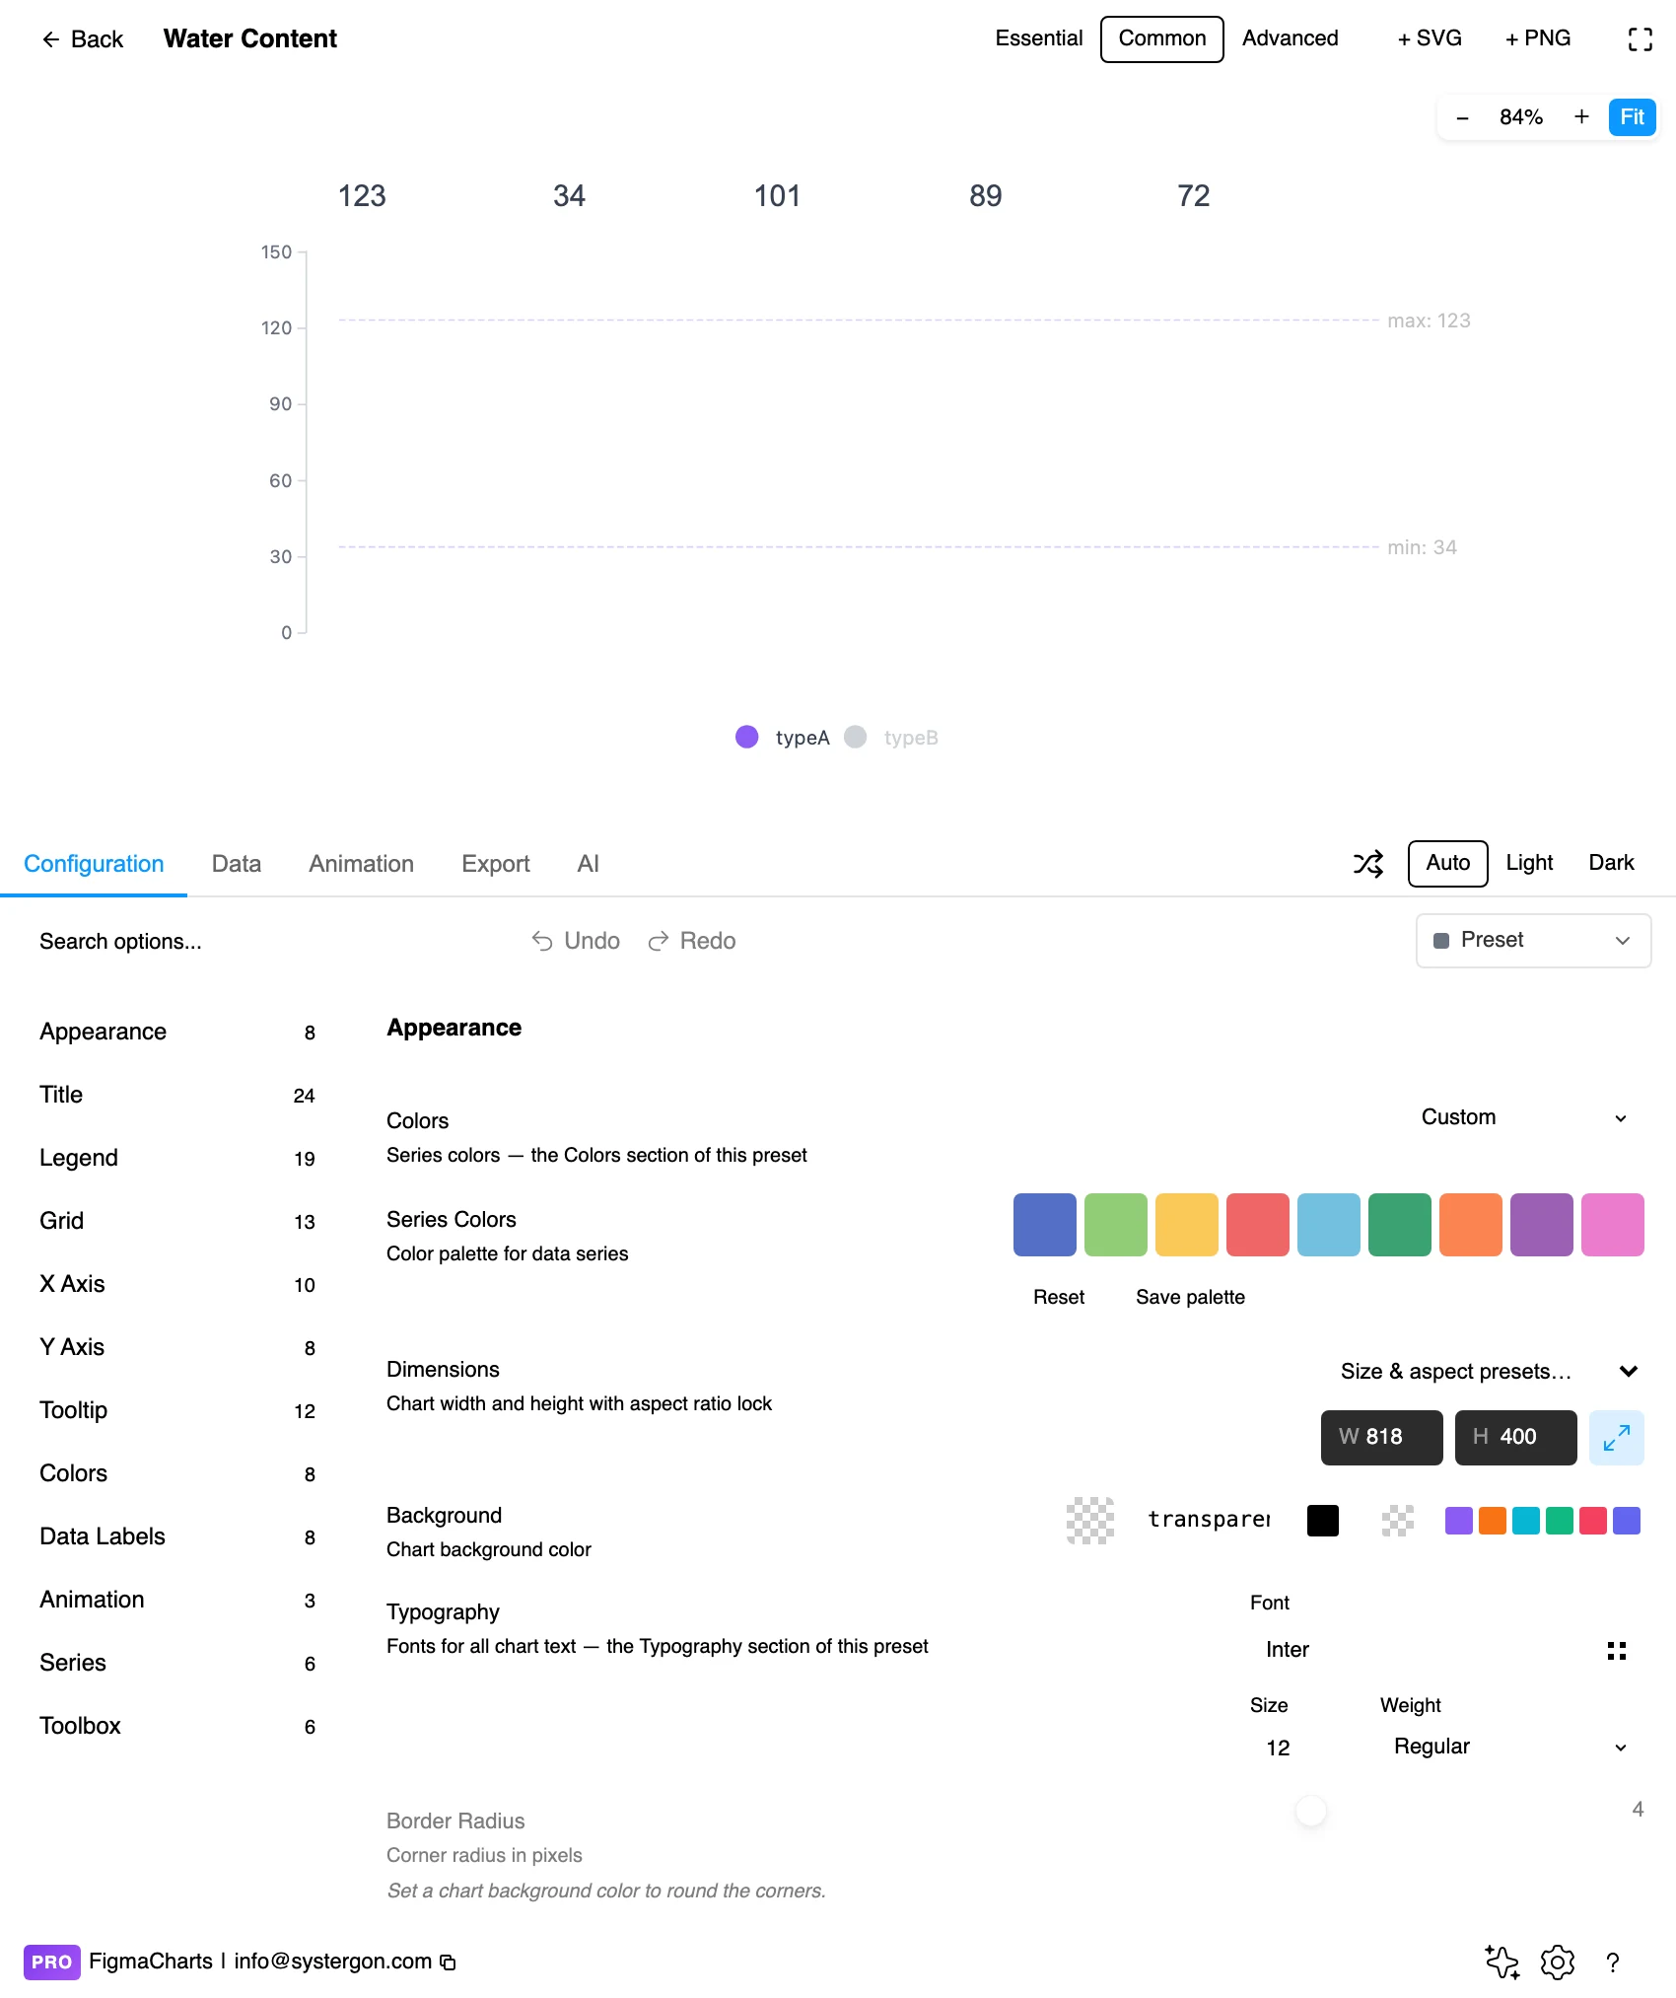This screenshot has height=1998, width=1676.
Task: Pick the yellow series color swatch
Action: (x=1187, y=1225)
